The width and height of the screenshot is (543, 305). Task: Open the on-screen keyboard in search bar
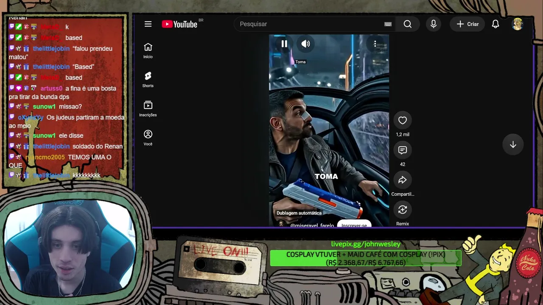pyautogui.click(x=388, y=24)
